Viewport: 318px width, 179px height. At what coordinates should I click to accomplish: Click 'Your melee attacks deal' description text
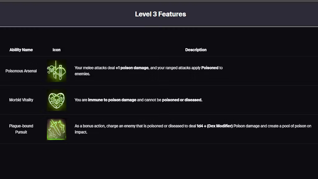[x=95, y=68]
